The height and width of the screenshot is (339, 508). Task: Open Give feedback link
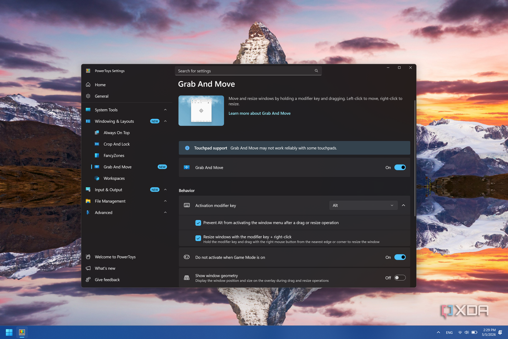[x=127, y=280]
